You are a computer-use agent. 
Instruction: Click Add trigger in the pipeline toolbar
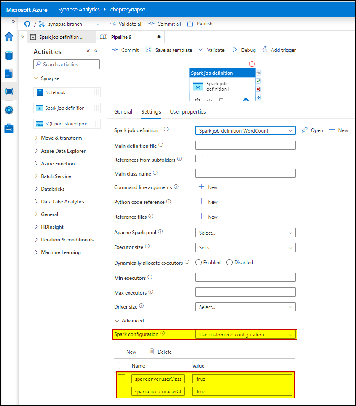pos(279,50)
